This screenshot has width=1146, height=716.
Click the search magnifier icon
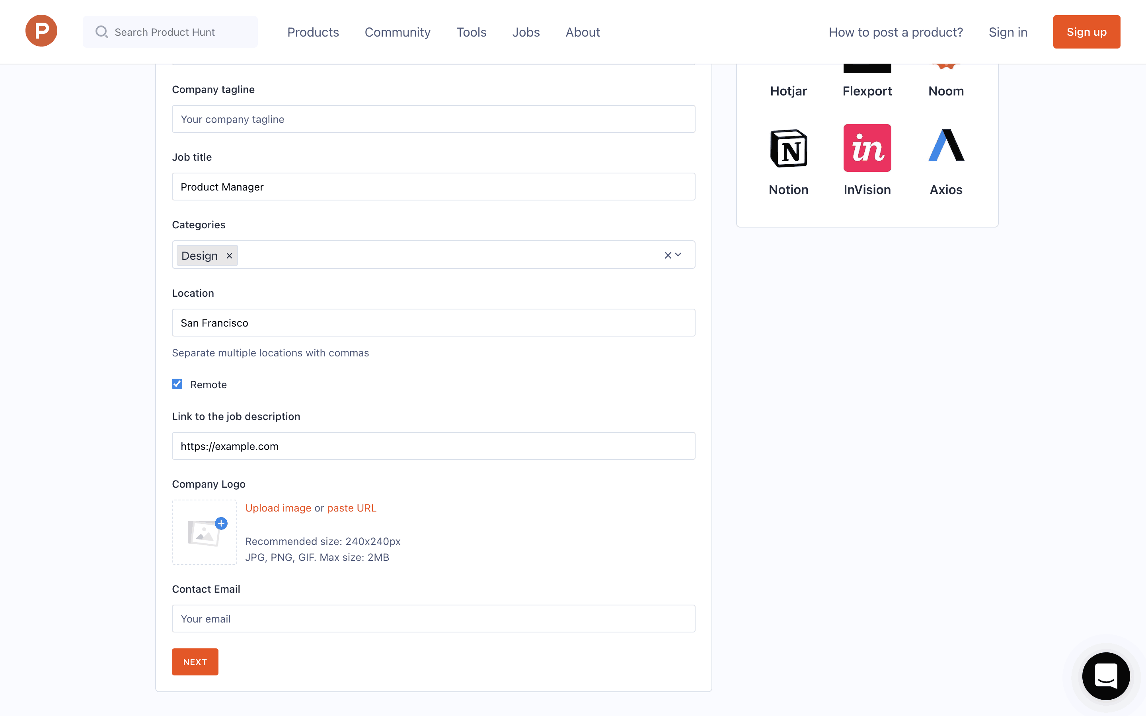pos(101,32)
